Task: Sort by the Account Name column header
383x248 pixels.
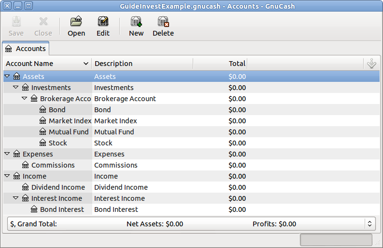Action: coord(47,64)
